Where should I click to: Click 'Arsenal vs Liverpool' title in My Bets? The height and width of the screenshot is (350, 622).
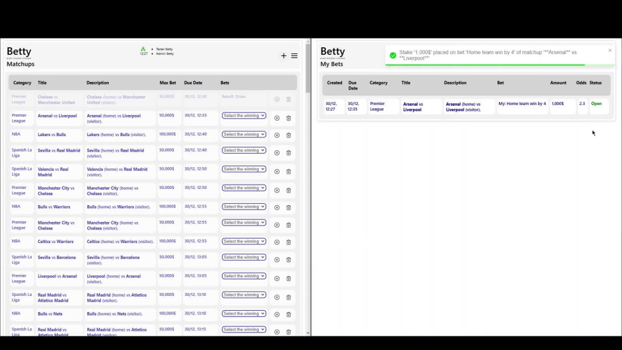(413, 107)
